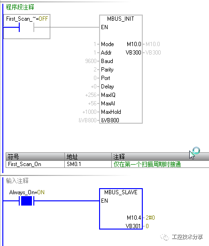
Task: Click the MaxAI parameter label
Action: click(x=108, y=103)
